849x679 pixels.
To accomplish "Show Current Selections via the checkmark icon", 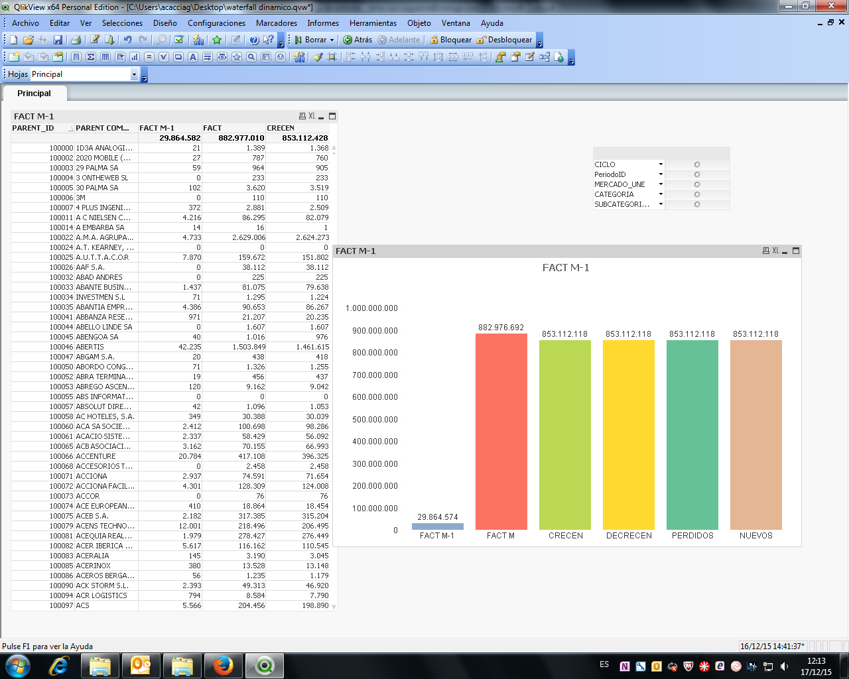I will click(x=179, y=40).
